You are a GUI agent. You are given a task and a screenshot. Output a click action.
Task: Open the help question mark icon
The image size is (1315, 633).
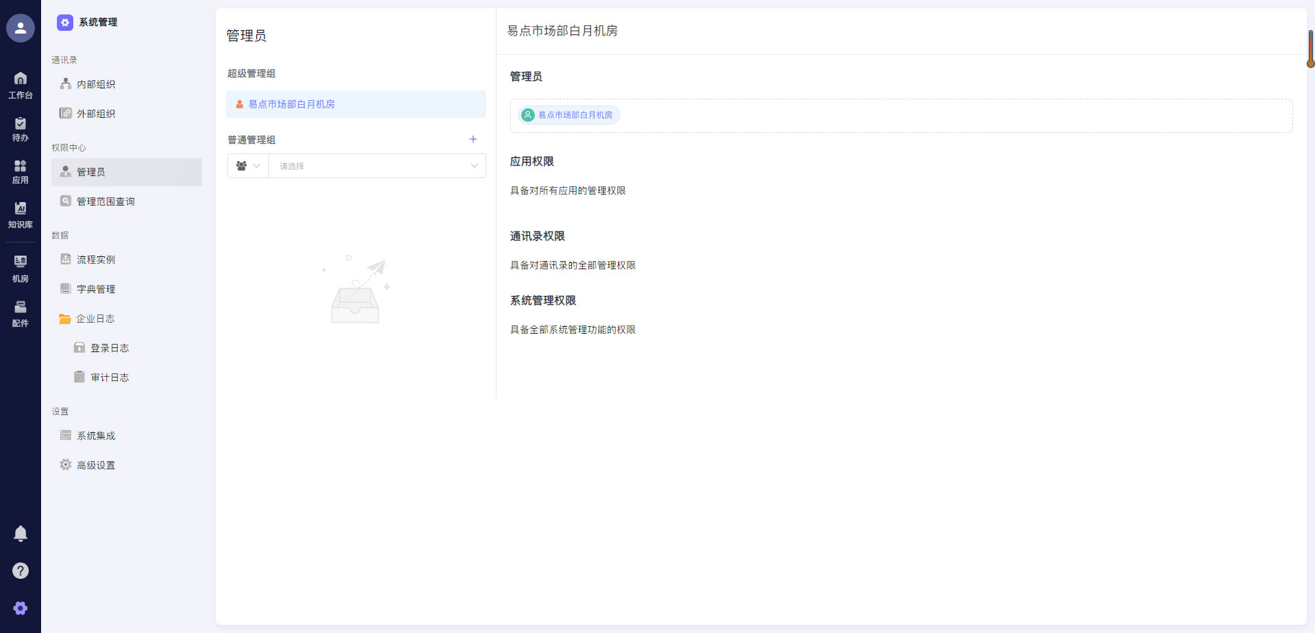pyautogui.click(x=21, y=570)
